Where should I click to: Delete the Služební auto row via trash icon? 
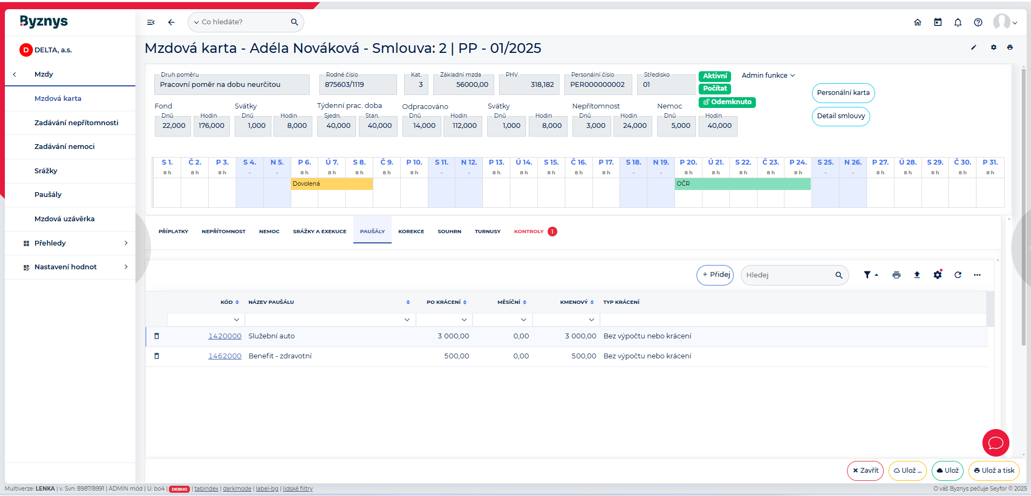coord(157,336)
